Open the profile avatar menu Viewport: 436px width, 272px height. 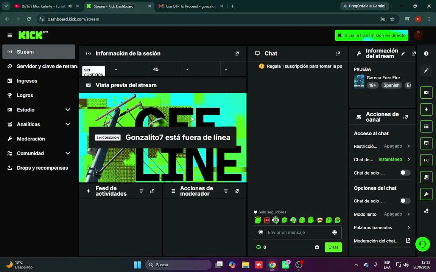[x=419, y=35]
